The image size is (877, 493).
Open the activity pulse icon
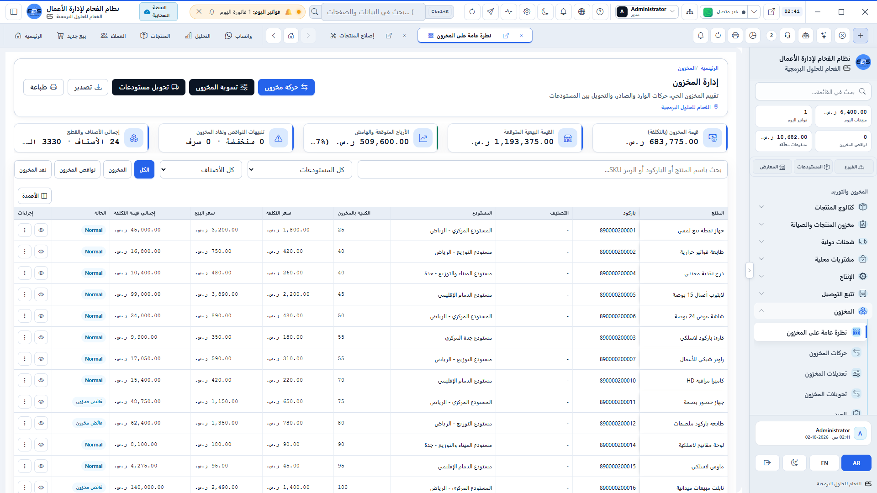pos(508,12)
